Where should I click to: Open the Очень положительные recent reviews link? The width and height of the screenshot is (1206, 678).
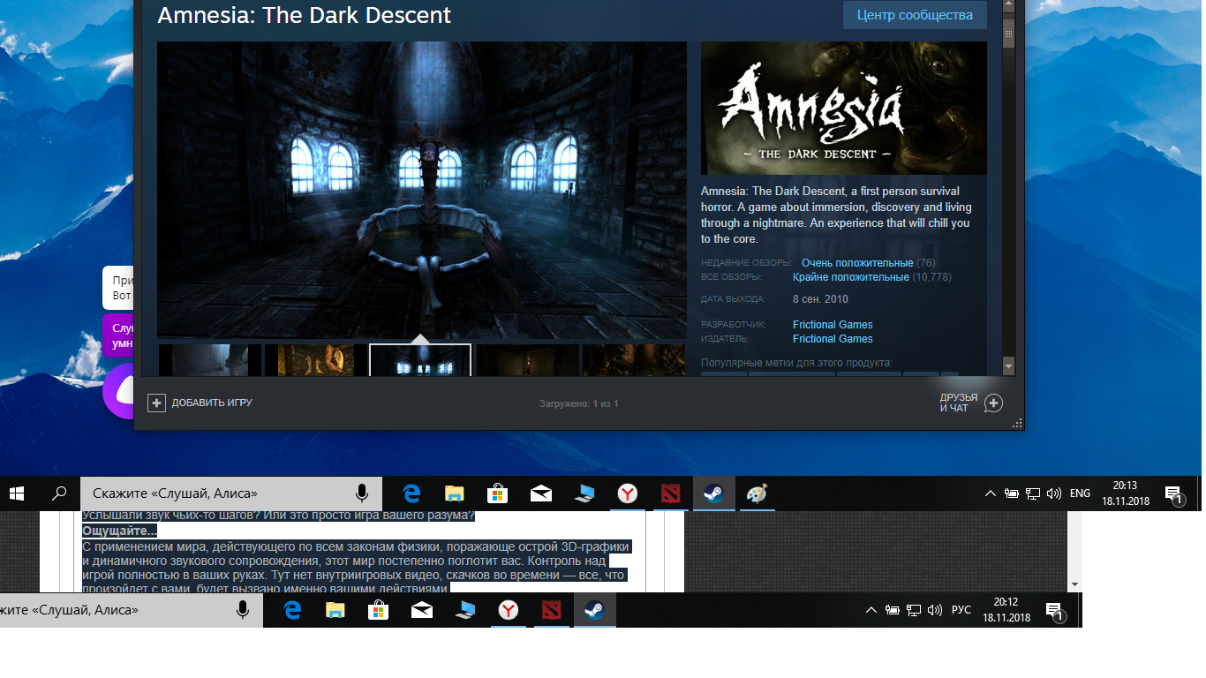pos(856,263)
